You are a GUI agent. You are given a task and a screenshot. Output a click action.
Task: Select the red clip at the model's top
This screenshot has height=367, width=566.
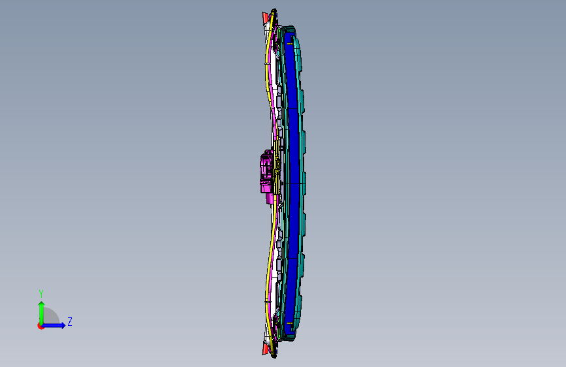pyautogui.click(x=266, y=18)
